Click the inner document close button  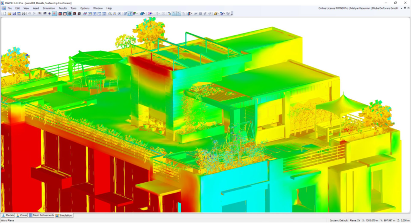pyautogui.click(x=408, y=8)
